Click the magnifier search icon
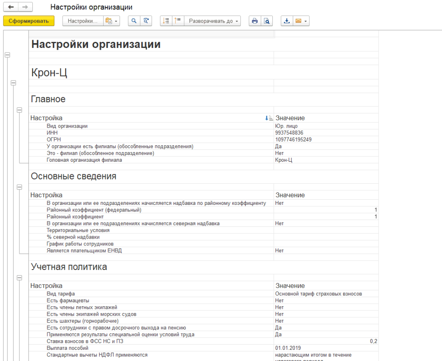442x361 pixels. [134, 21]
